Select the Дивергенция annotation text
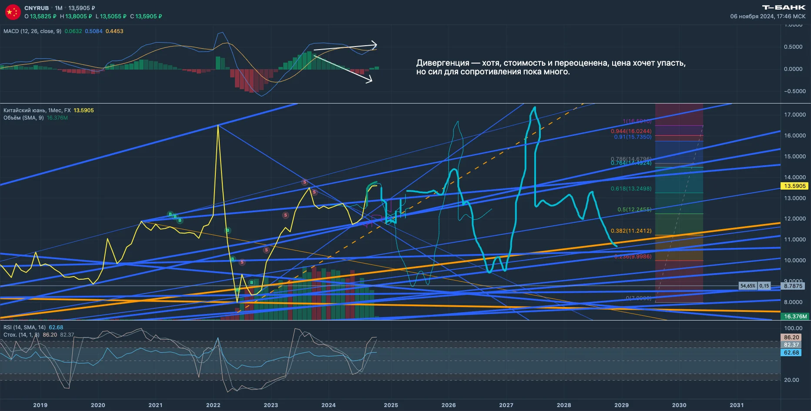 coord(551,67)
